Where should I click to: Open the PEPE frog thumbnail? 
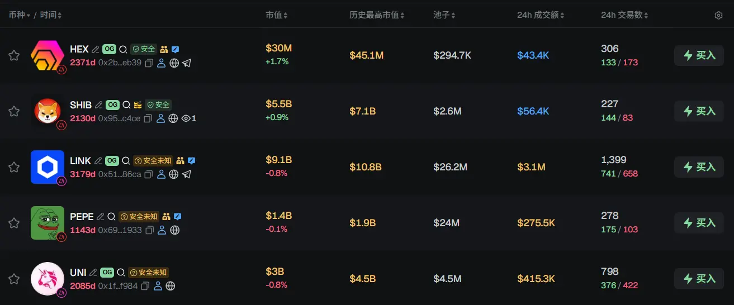47,223
